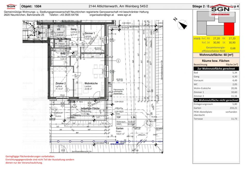Image resolution: width=245 pixels, height=173 pixels.
Task: Select the Wohn-Essküche row in area table
Action: click(x=216, y=88)
